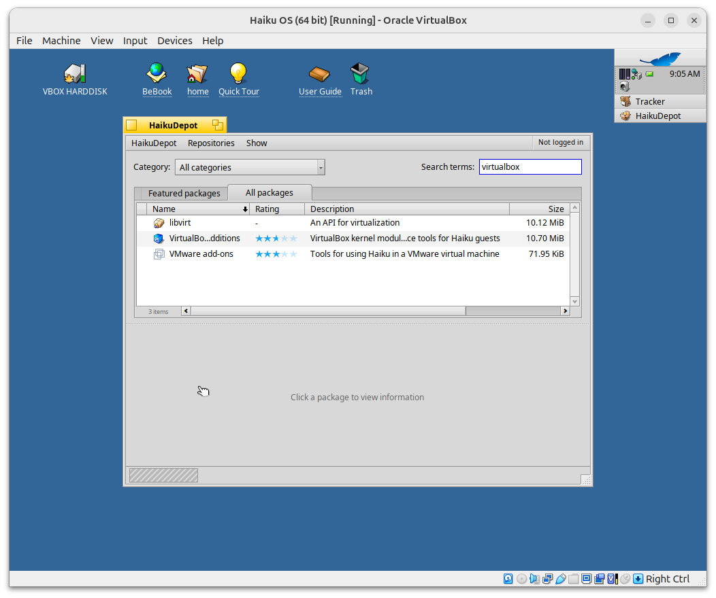Click the VirtualBox network adapters status icon
This screenshot has height=598, width=716.
547,579
